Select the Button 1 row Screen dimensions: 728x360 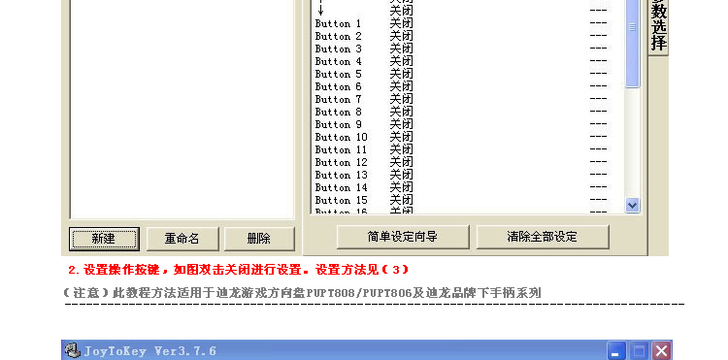coord(468,23)
